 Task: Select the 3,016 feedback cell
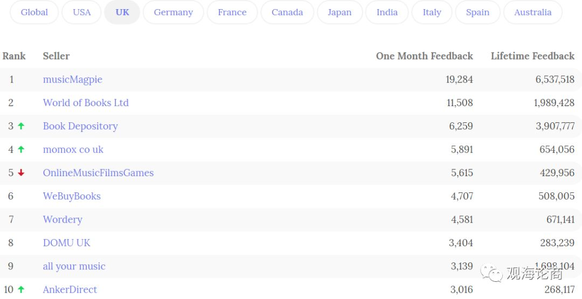click(461, 290)
